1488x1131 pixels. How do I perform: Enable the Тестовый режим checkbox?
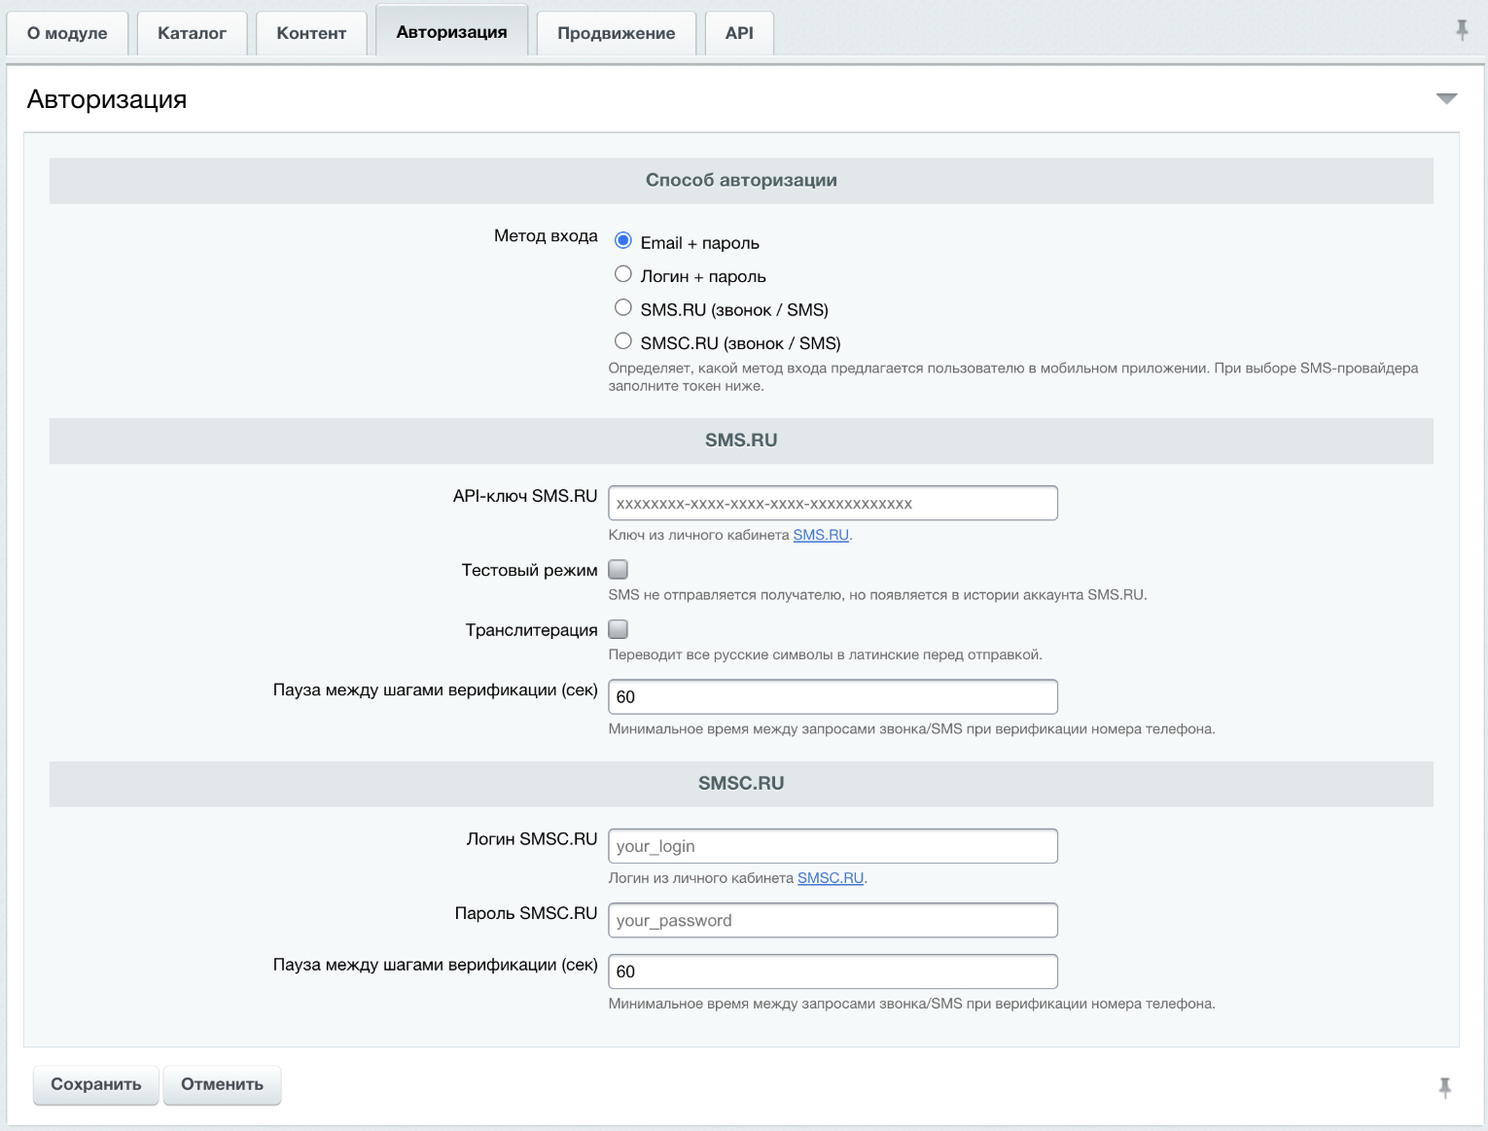[618, 569]
